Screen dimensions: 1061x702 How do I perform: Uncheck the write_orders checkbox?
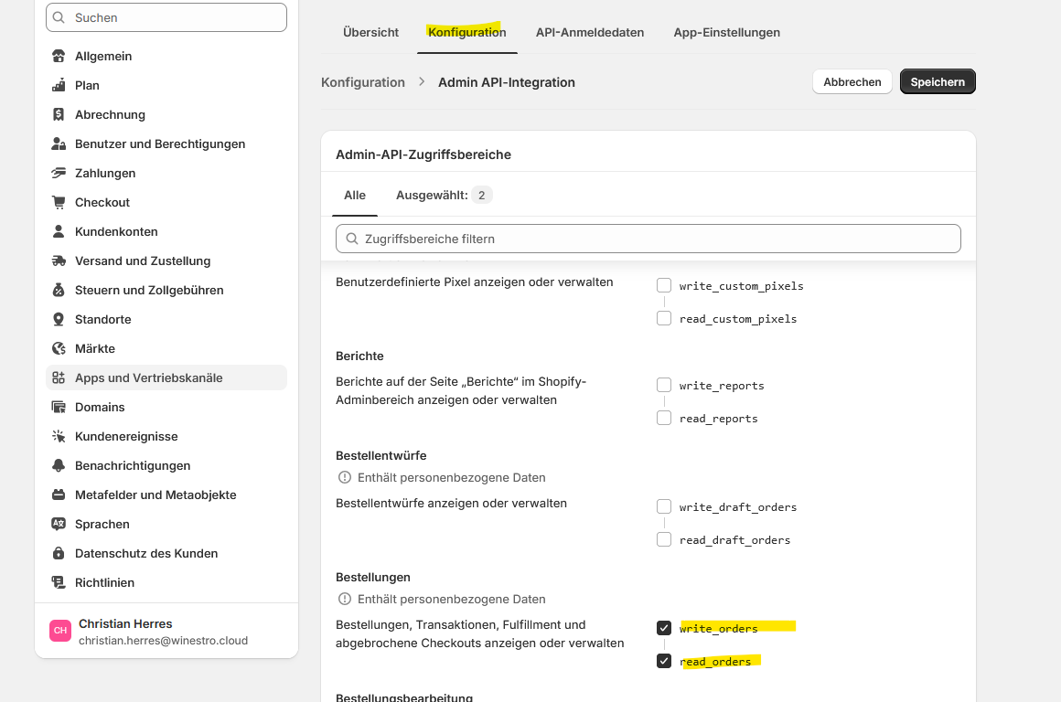664,628
